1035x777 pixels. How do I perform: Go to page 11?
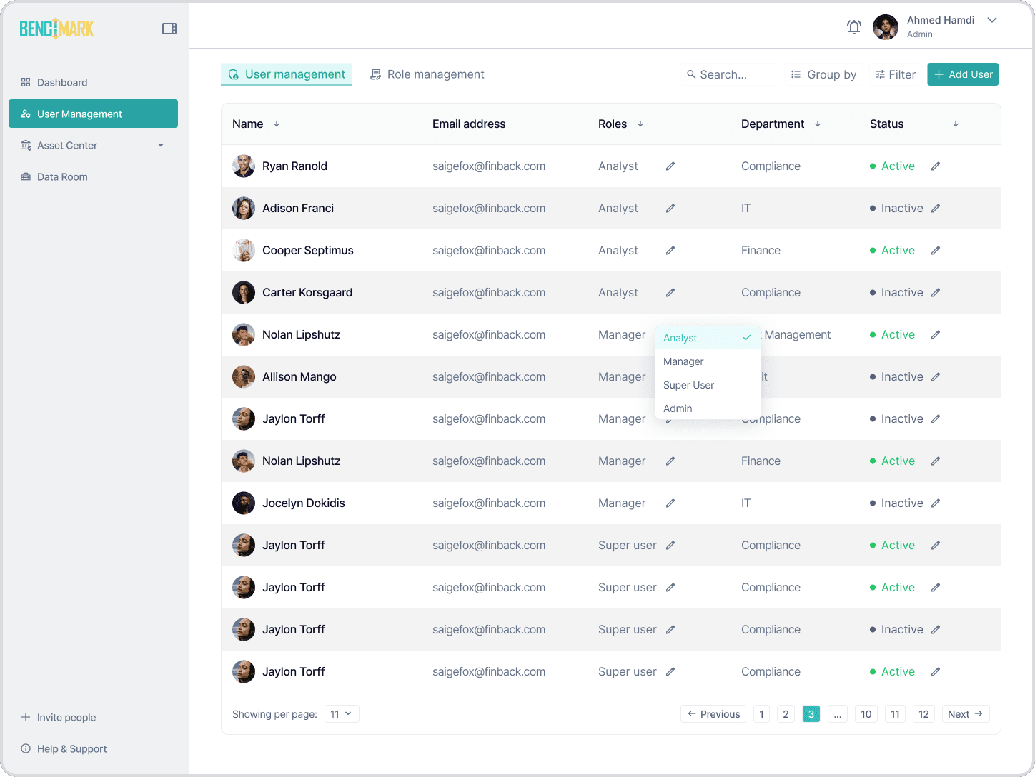click(895, 714)
